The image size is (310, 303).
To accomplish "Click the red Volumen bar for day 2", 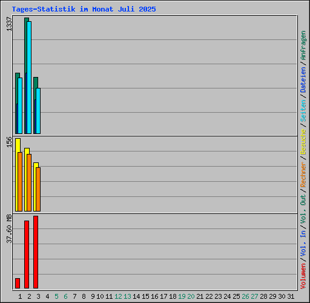I will 27,255.
